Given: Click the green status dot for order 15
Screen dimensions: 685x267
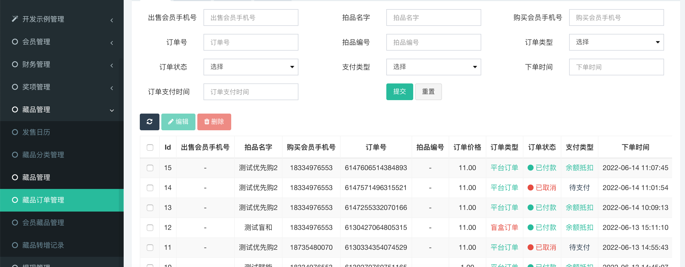Looking at the screenshot, I should [530, 168].
